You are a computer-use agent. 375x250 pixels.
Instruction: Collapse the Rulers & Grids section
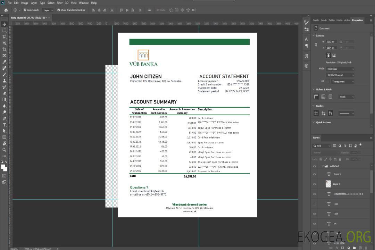(314, 90)
